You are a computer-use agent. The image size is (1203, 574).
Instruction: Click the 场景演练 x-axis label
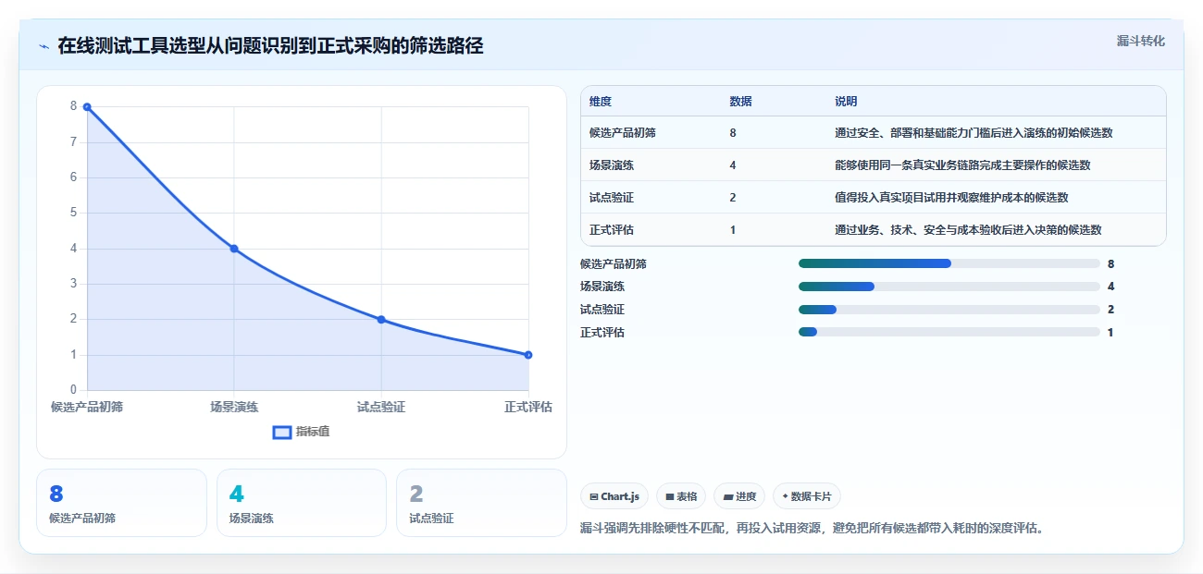234,407
